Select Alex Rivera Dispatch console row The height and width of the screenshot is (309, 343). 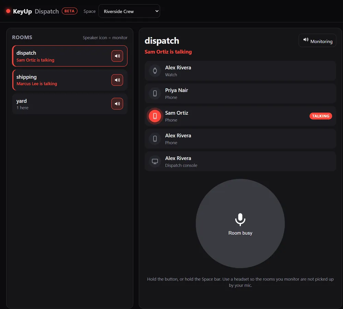tap(240, 162)
